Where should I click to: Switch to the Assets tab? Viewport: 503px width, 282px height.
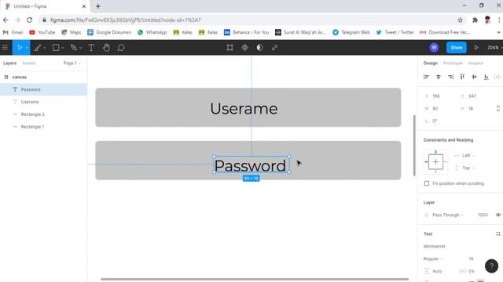[x=29, y=63]
